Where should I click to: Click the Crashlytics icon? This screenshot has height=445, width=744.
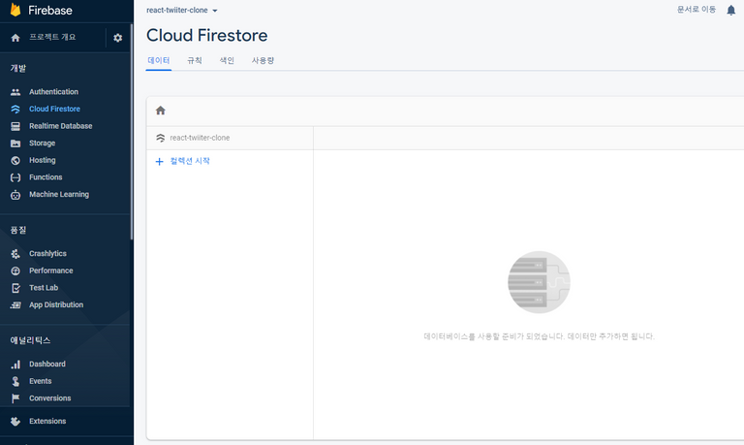(x=15, y=254)
